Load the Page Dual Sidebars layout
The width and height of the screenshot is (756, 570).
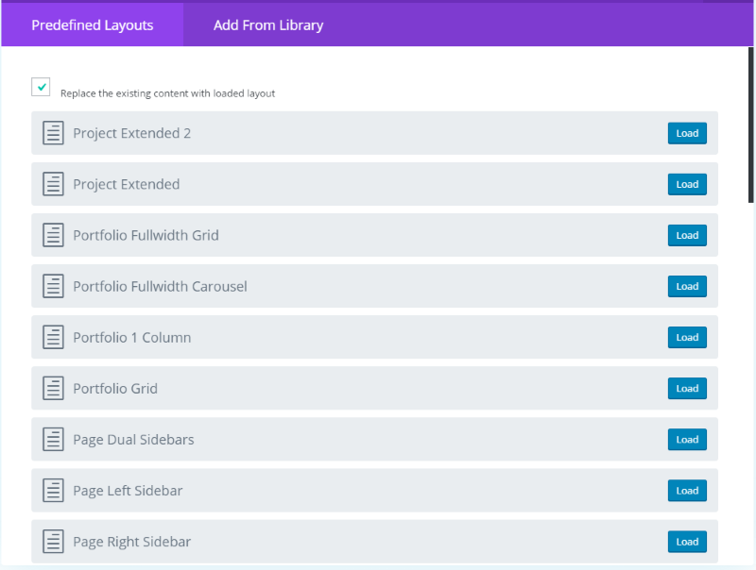coord(687,440)
